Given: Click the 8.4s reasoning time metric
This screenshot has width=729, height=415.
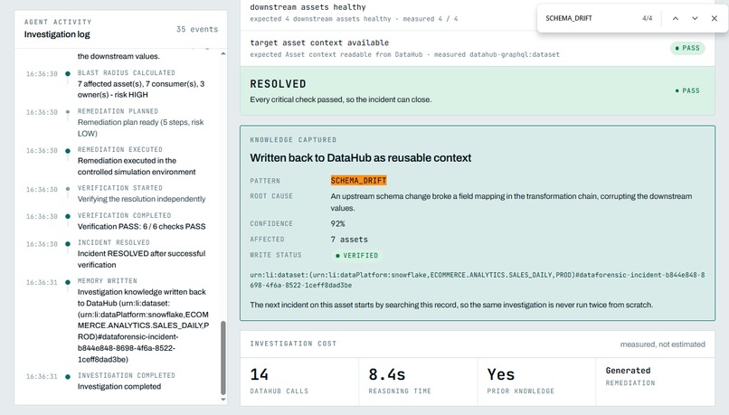Looking at the screenshot, I should pyautogui.click(x=418, y=382).
